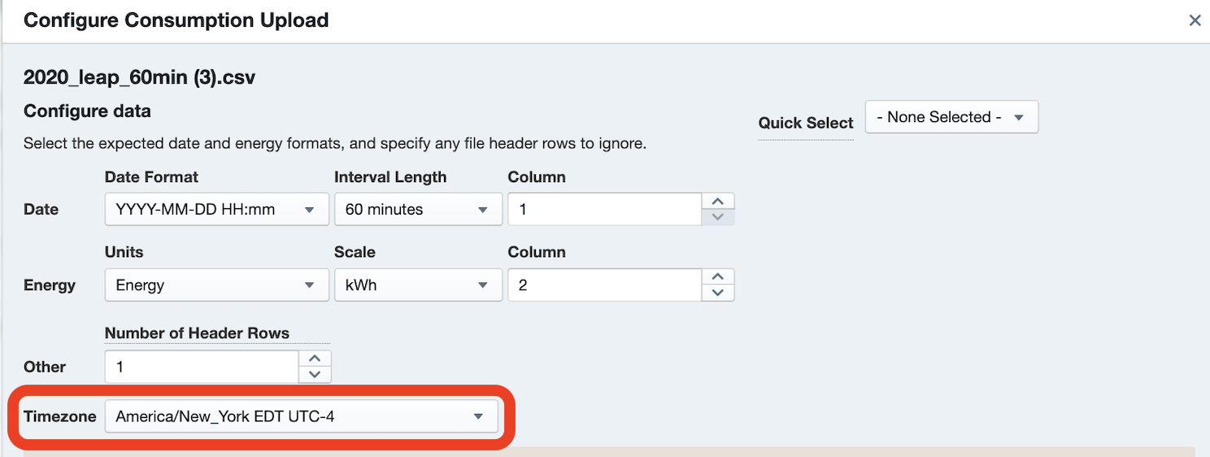Viewport: 1210px width, 457px height.
Task: Click the Date Column input field
Action: coord(604,209)
